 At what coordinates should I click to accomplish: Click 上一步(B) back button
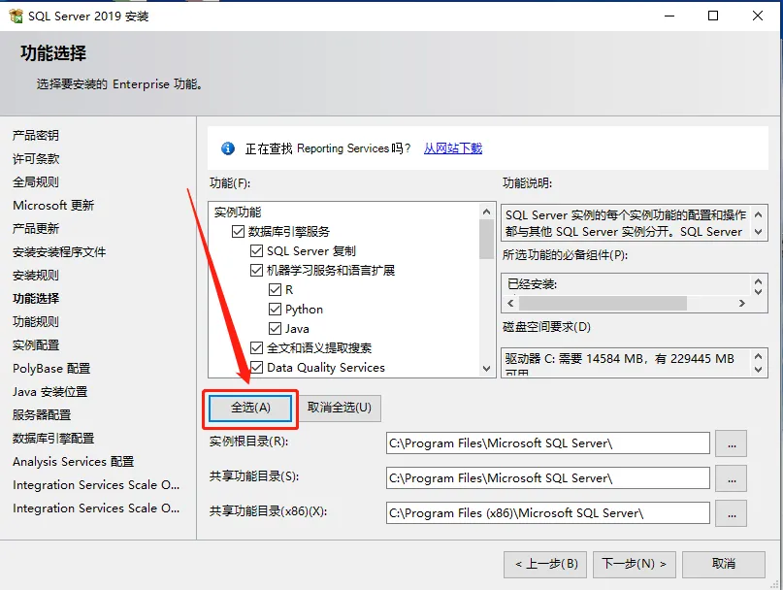pyautogui.click(x=545, y=565)
